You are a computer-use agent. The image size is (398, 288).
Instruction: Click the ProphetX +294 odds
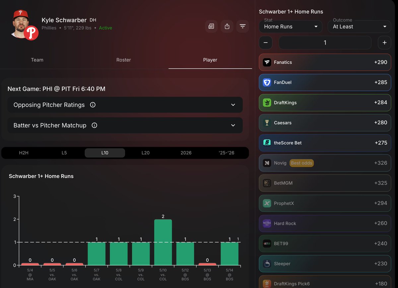pyautogui.click(x=381, y=203)
